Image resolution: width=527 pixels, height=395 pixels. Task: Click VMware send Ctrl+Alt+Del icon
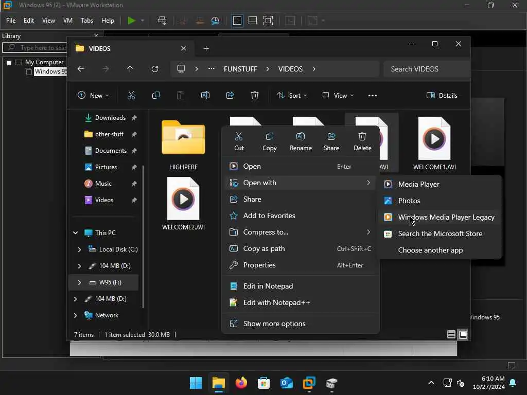pyautogui.click(x=162, y=21)
